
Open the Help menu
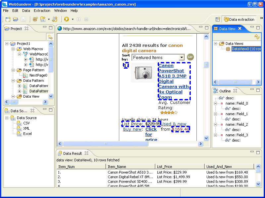(74, 11)
